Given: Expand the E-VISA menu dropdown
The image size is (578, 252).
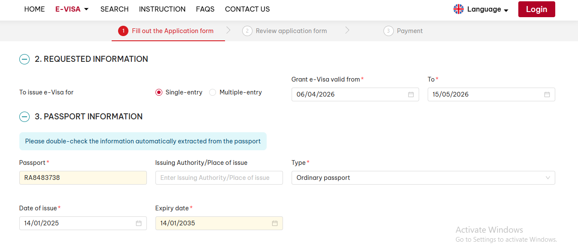Looking at the screenshot, I should click(x=72, y=9).
